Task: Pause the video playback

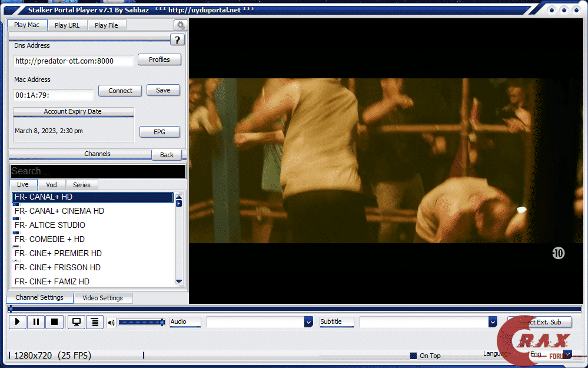Action: 36,322
